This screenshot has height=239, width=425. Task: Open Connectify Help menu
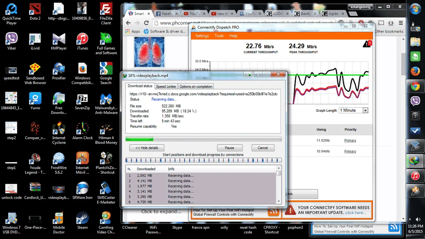[x=233, y=36]
